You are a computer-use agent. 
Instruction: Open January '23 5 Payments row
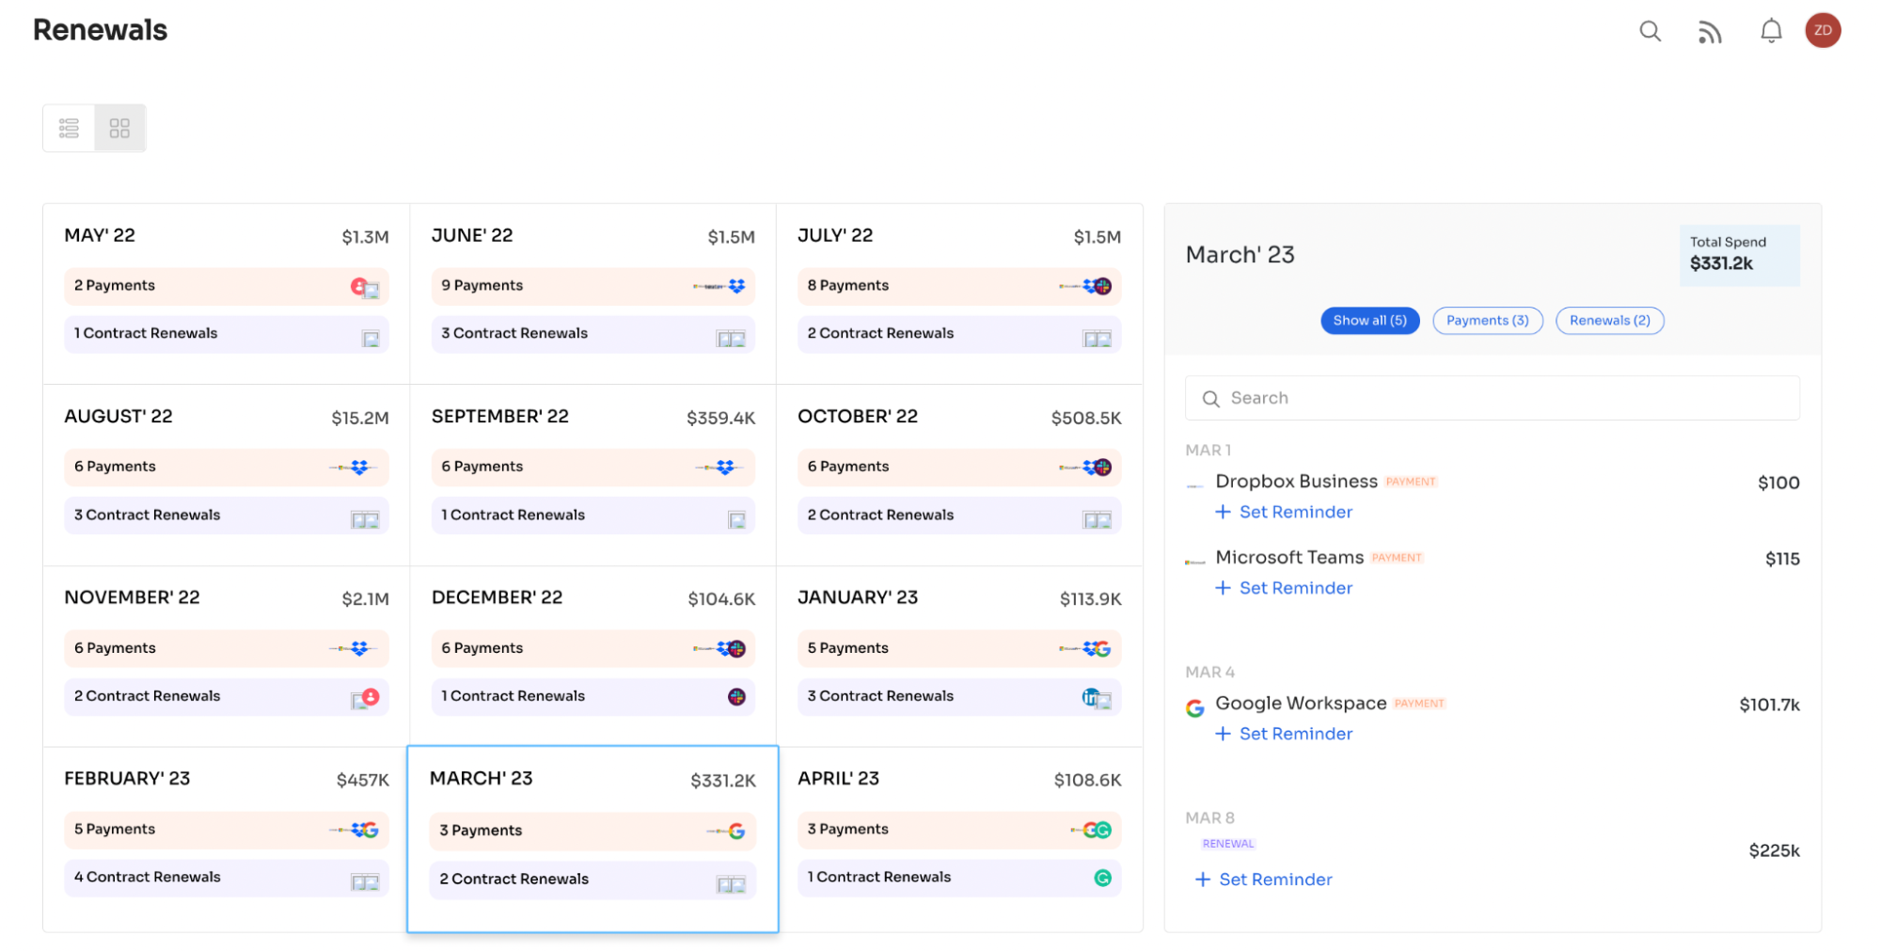coord(959,649)
